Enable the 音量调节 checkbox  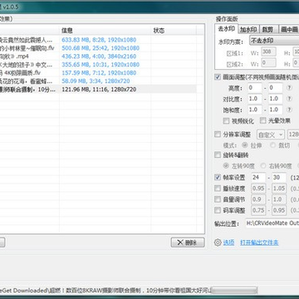[218, 199]
